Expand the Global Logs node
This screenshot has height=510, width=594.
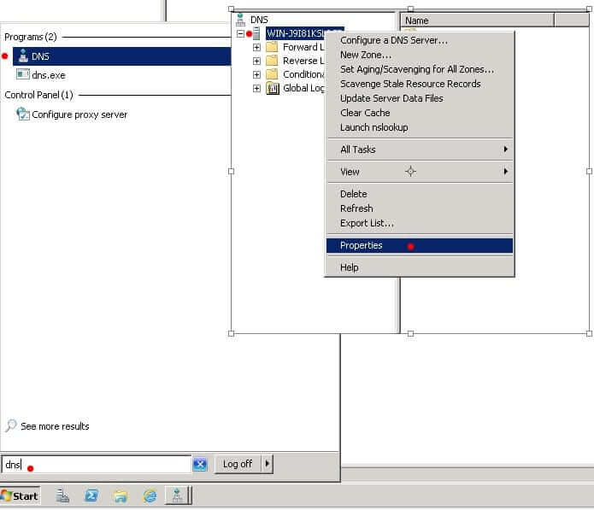[256, 88]
